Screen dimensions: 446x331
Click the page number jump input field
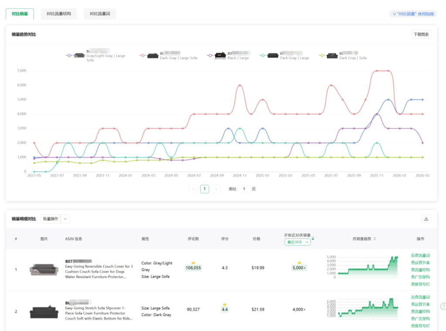point(244,189)
